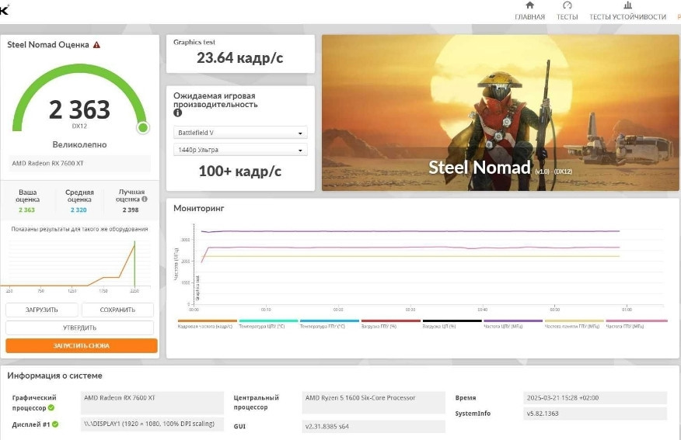Click the AMD Ryzen 5 1600 Six-Core Processor field
681x440 pixels.
point(373,402)
